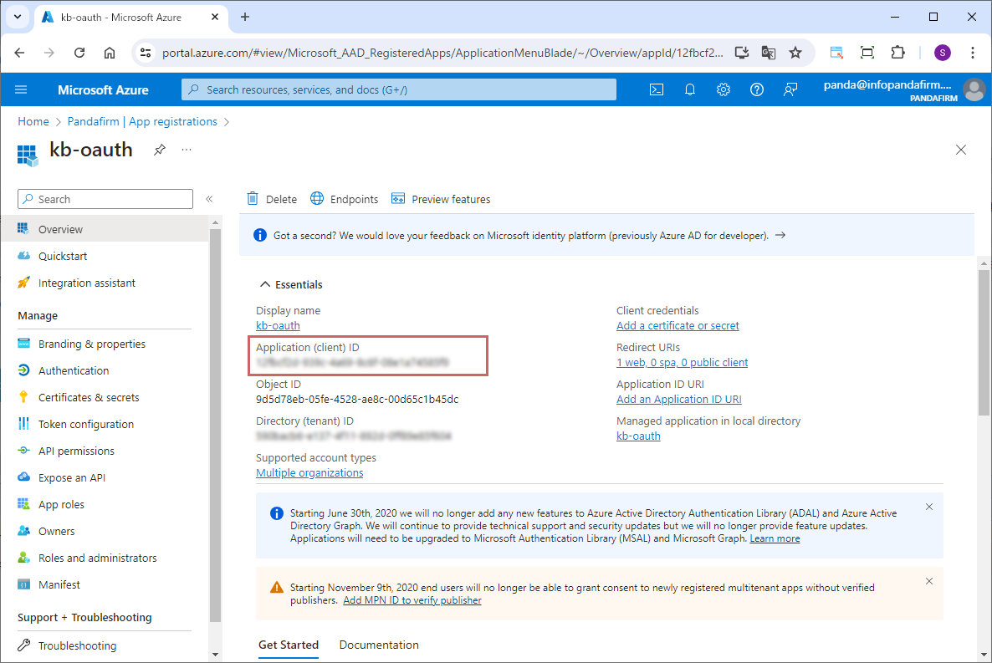Collapse the left sidebar menu
Viewport: 992px width, 663px height.
209,199
